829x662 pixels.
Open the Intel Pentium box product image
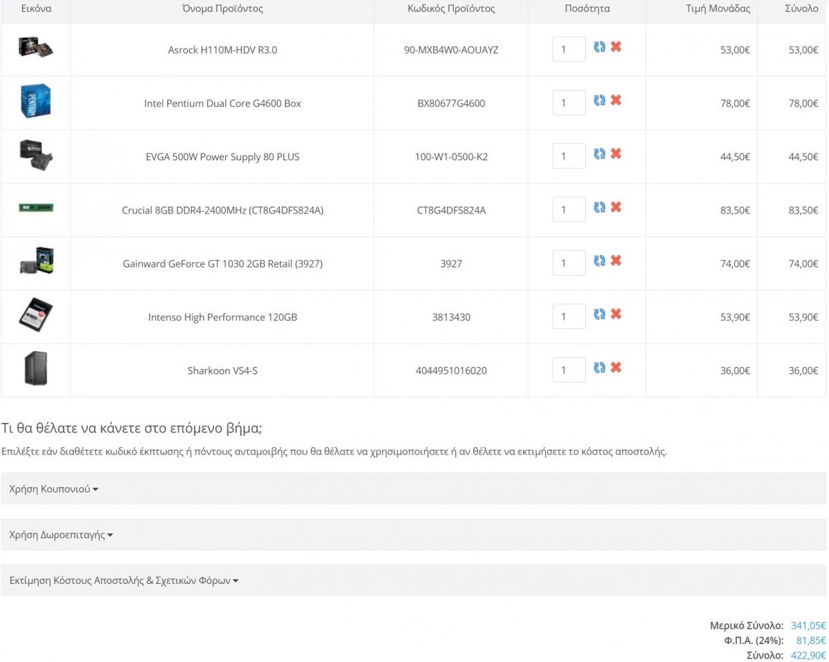(x=36, y=101)
